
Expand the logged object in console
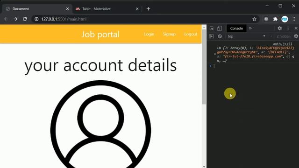[215, 54]
